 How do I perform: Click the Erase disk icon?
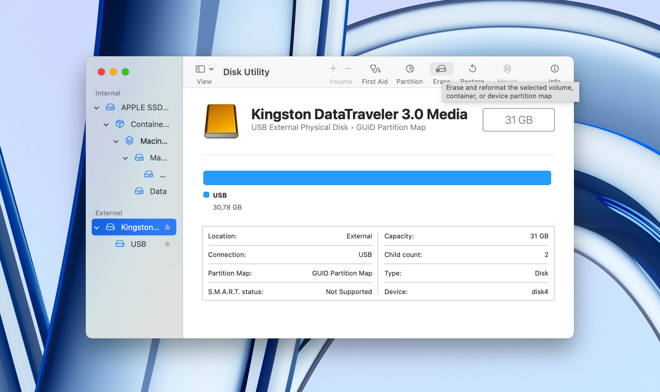441,69
